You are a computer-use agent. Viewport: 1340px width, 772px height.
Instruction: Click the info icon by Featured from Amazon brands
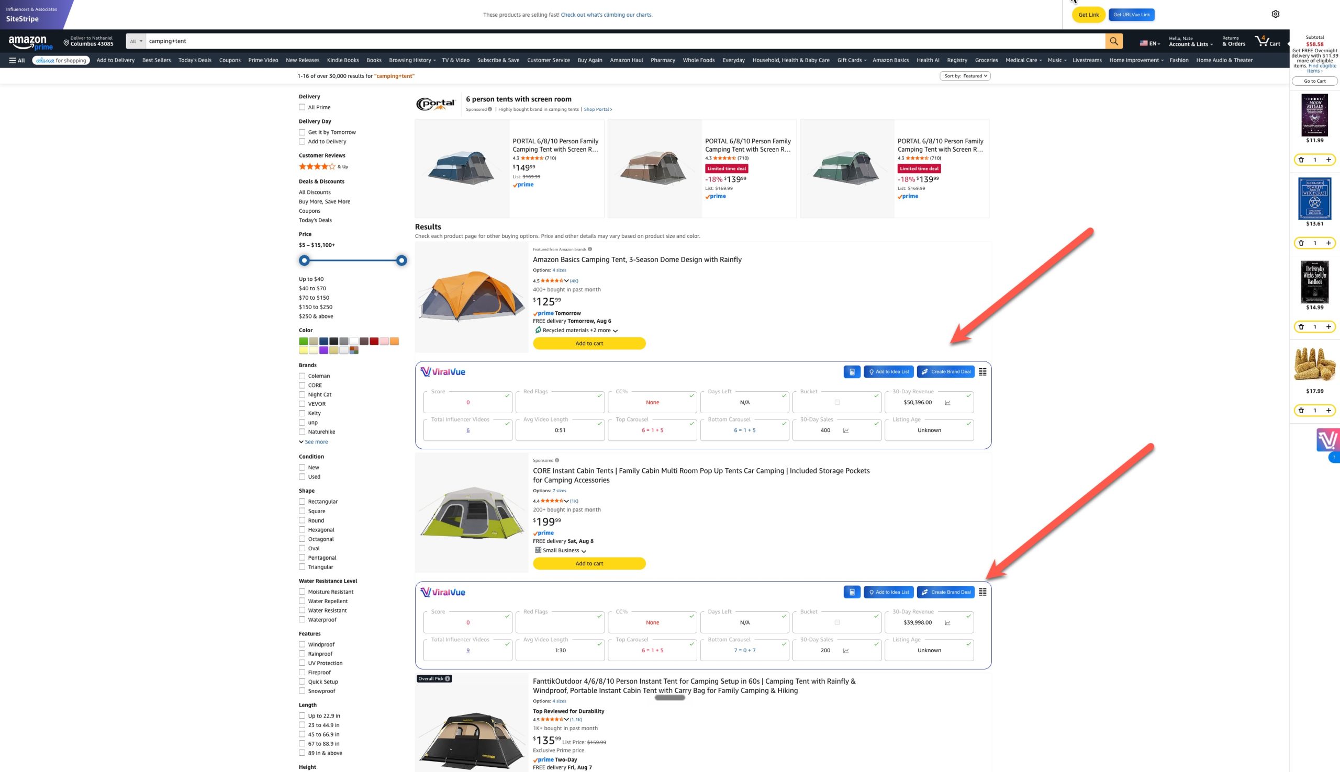pos(590,248)
